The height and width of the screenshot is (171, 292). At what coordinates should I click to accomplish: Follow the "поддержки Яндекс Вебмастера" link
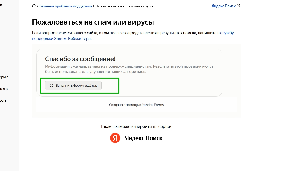(61, 39)
